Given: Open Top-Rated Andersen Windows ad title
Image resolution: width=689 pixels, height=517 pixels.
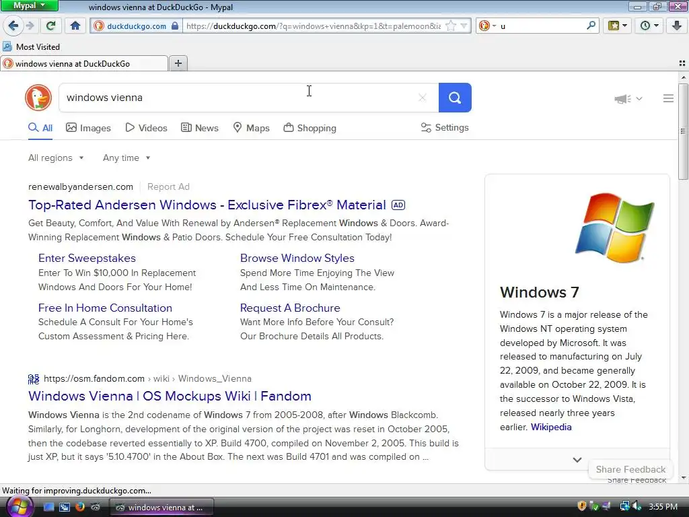Looking at the screenshot, I should (x=207, y=205).
